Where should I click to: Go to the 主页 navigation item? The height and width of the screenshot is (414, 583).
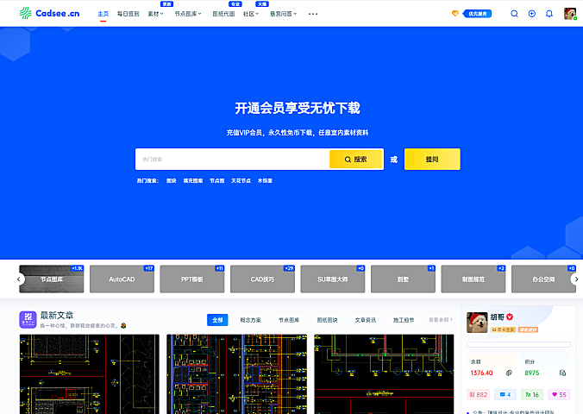(103, 14)
